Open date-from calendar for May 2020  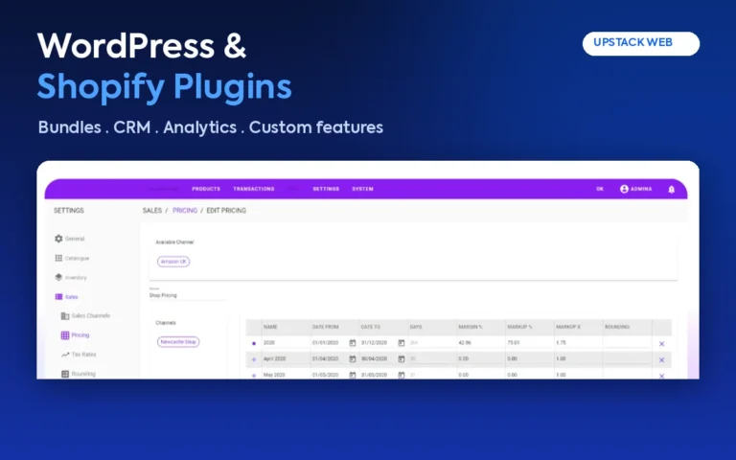[353, 375]
